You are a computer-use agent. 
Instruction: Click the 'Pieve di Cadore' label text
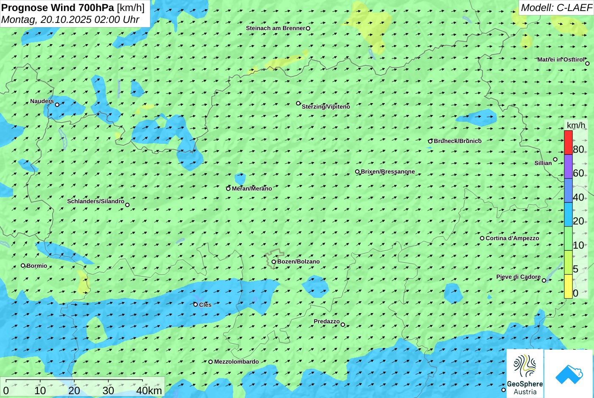point(518,277)
